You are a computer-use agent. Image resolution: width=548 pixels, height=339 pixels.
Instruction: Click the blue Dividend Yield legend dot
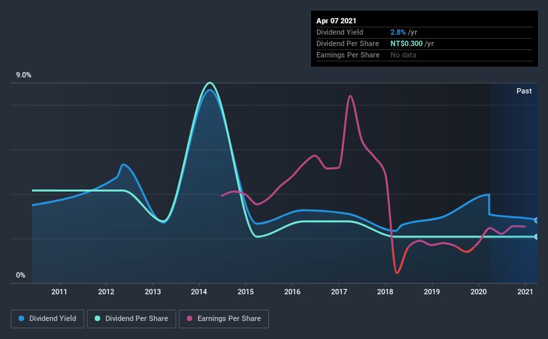22,319
